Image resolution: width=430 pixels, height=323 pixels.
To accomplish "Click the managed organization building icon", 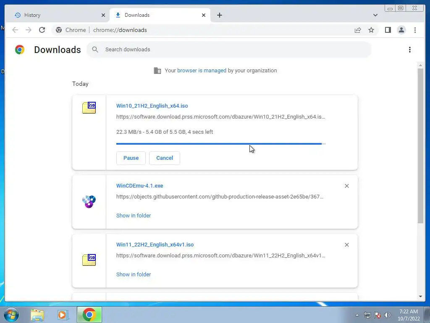I will point(157,71).
